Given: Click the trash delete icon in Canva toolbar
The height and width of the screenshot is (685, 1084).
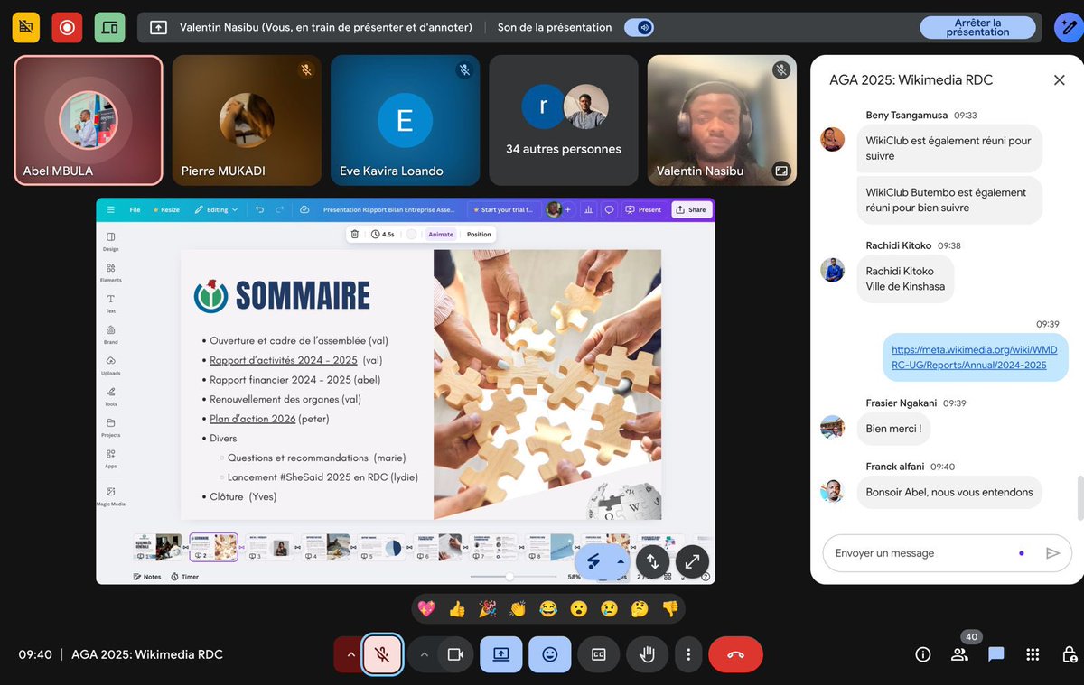Looking at the screenshot, I should coord(355,234).
